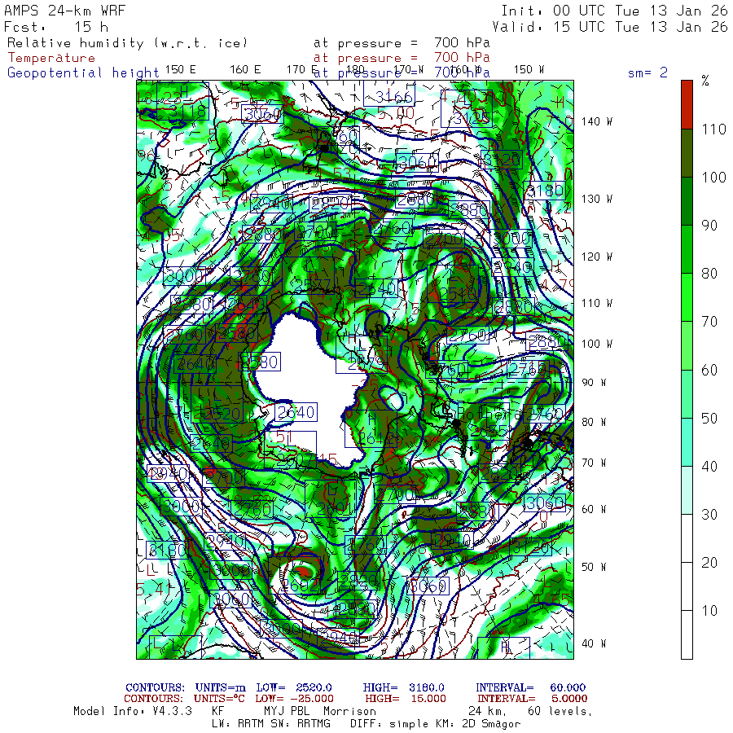Viewport: 733px width, 733px height.
Task: Click the pale aqua color bar segment 30–40
Action: [x=687, y=490]
